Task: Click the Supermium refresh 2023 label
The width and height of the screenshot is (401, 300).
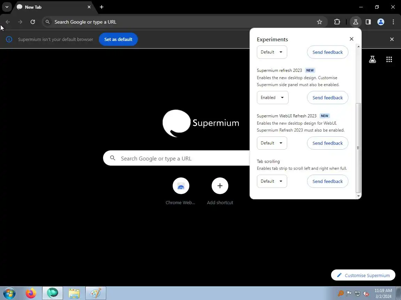Action: tap(279, 70)
